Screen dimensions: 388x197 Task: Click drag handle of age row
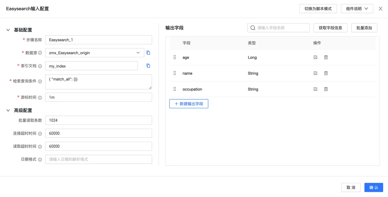(175, 57)
